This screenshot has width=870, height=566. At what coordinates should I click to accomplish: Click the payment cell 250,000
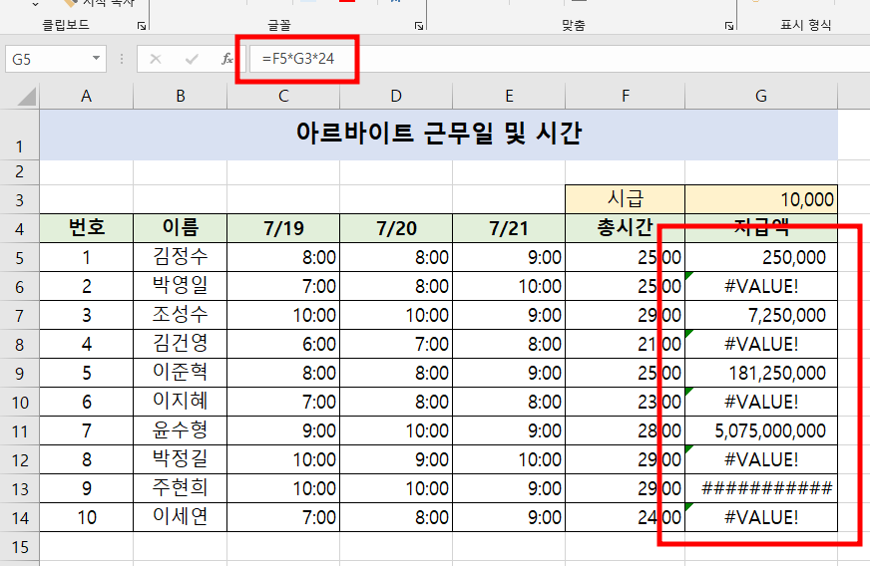click(761, 257)
